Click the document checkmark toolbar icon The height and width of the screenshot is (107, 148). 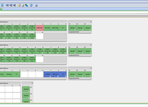23,5
